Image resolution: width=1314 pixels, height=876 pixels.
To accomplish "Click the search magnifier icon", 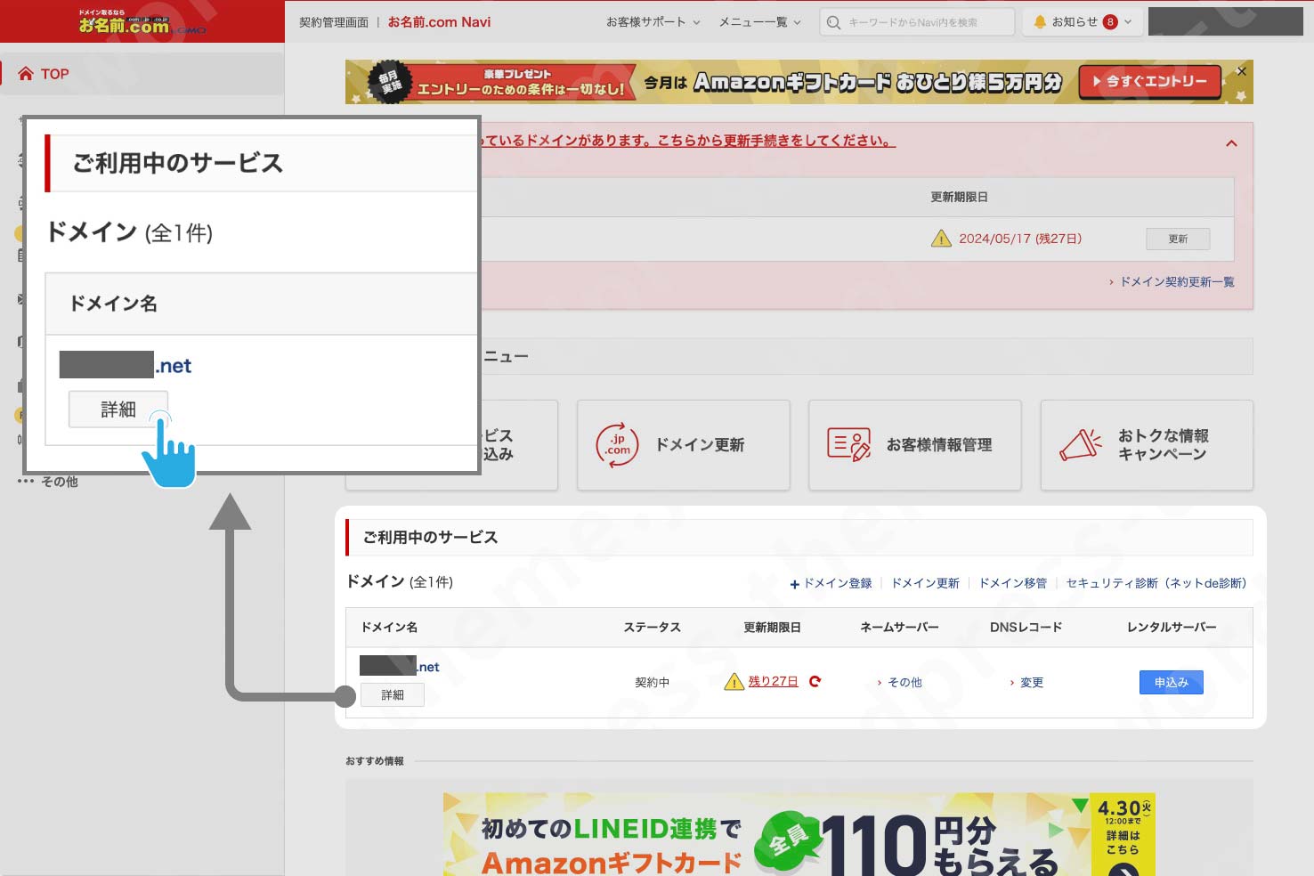I will [833, 22].
